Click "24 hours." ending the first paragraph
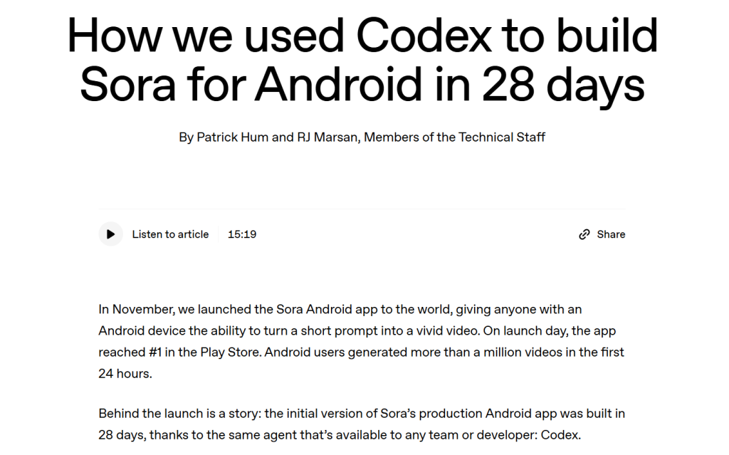 tap(125, 374)
